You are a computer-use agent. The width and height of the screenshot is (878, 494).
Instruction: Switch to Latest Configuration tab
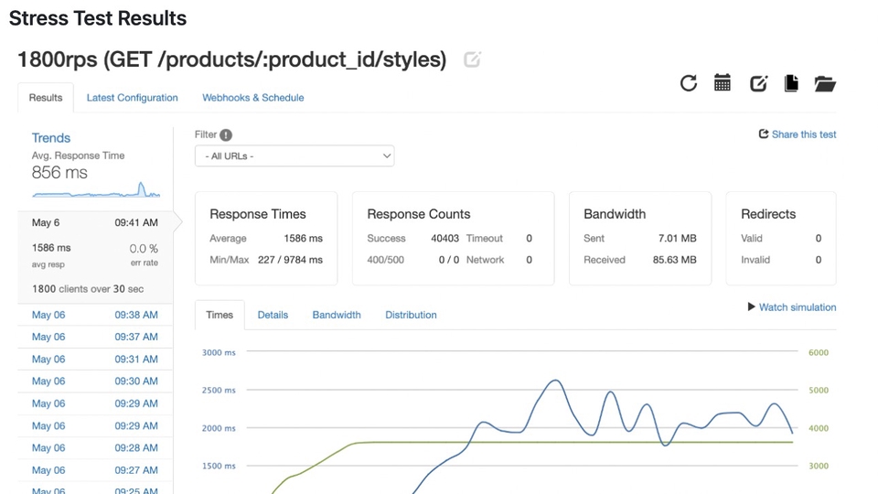pos(132,98)
